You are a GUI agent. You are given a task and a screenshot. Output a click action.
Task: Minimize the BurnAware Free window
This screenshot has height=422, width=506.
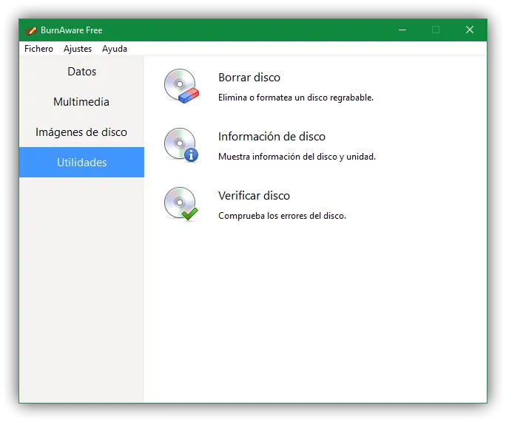click(x=402, y=30)
